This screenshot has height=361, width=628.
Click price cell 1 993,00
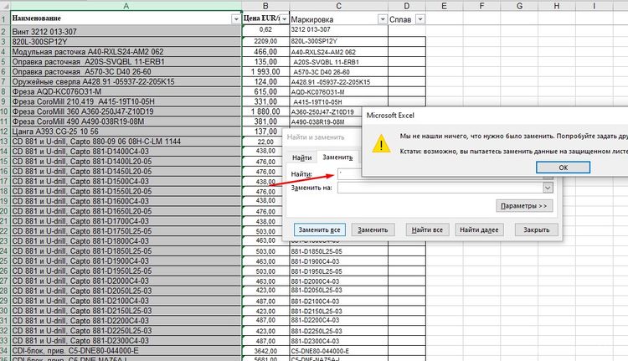click(x=265, y=71)
